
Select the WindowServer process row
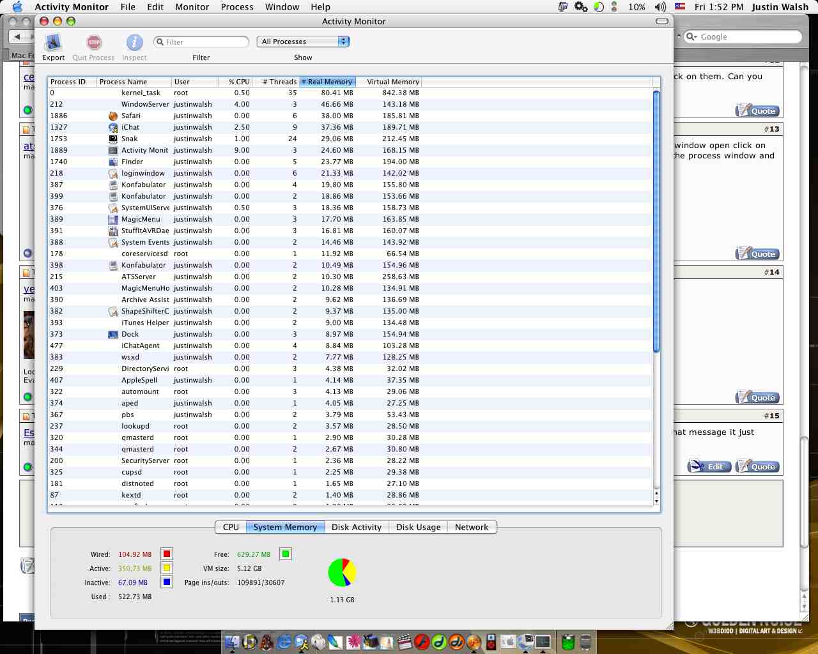click(350, 105)
